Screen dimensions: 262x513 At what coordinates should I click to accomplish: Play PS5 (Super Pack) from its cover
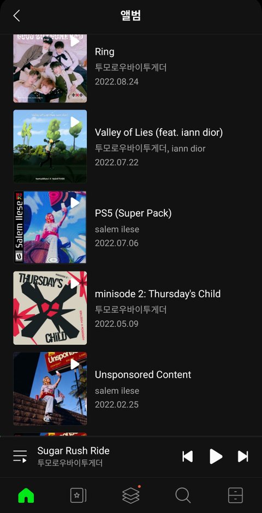tap(75, 203)
